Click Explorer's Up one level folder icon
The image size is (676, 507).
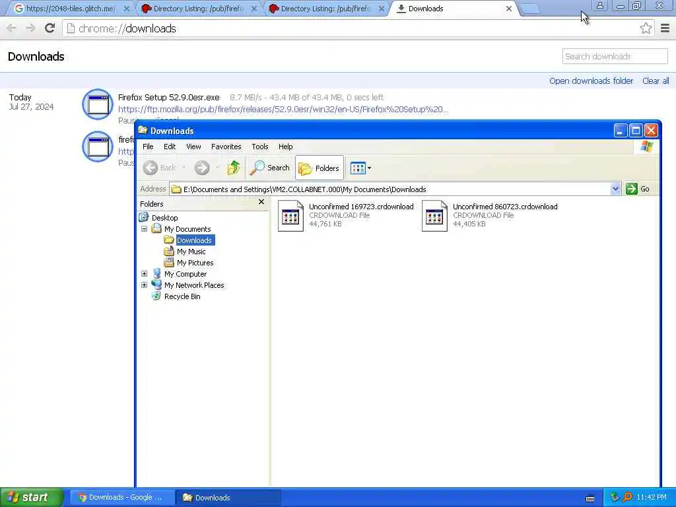click(233, 168)
